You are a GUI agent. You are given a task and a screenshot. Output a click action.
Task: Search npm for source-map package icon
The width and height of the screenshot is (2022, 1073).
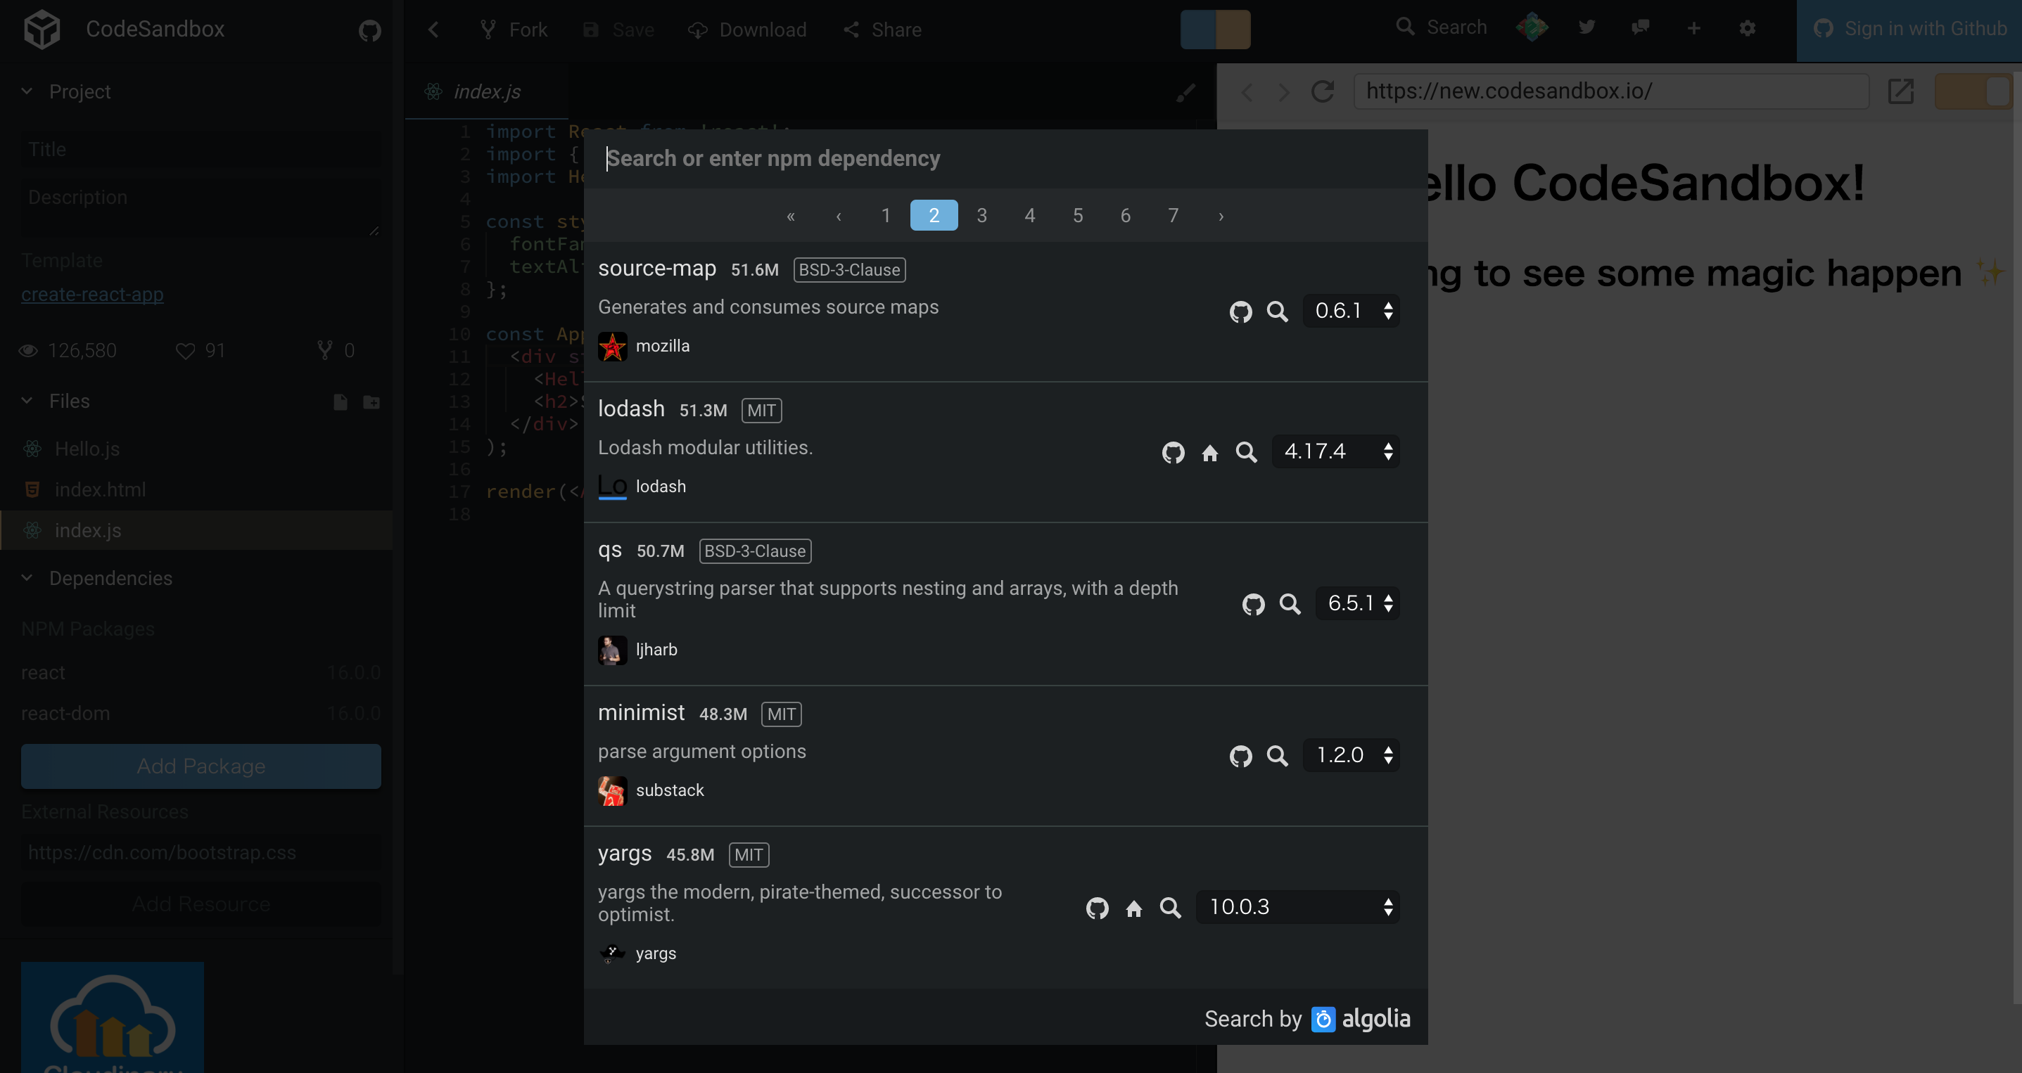pyautogui.click(x=1277, y=311)
